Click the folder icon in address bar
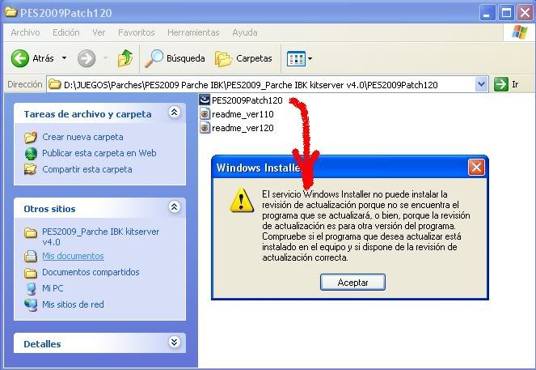Viewport: 536px width, 370px height. click(54, 84)
